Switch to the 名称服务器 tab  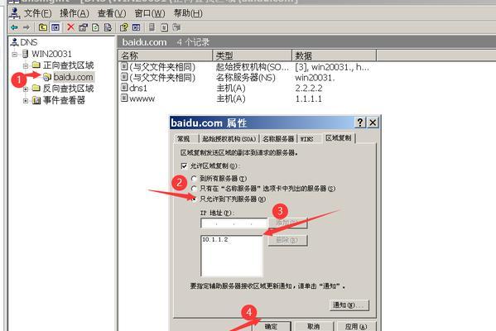click(278, 139)
